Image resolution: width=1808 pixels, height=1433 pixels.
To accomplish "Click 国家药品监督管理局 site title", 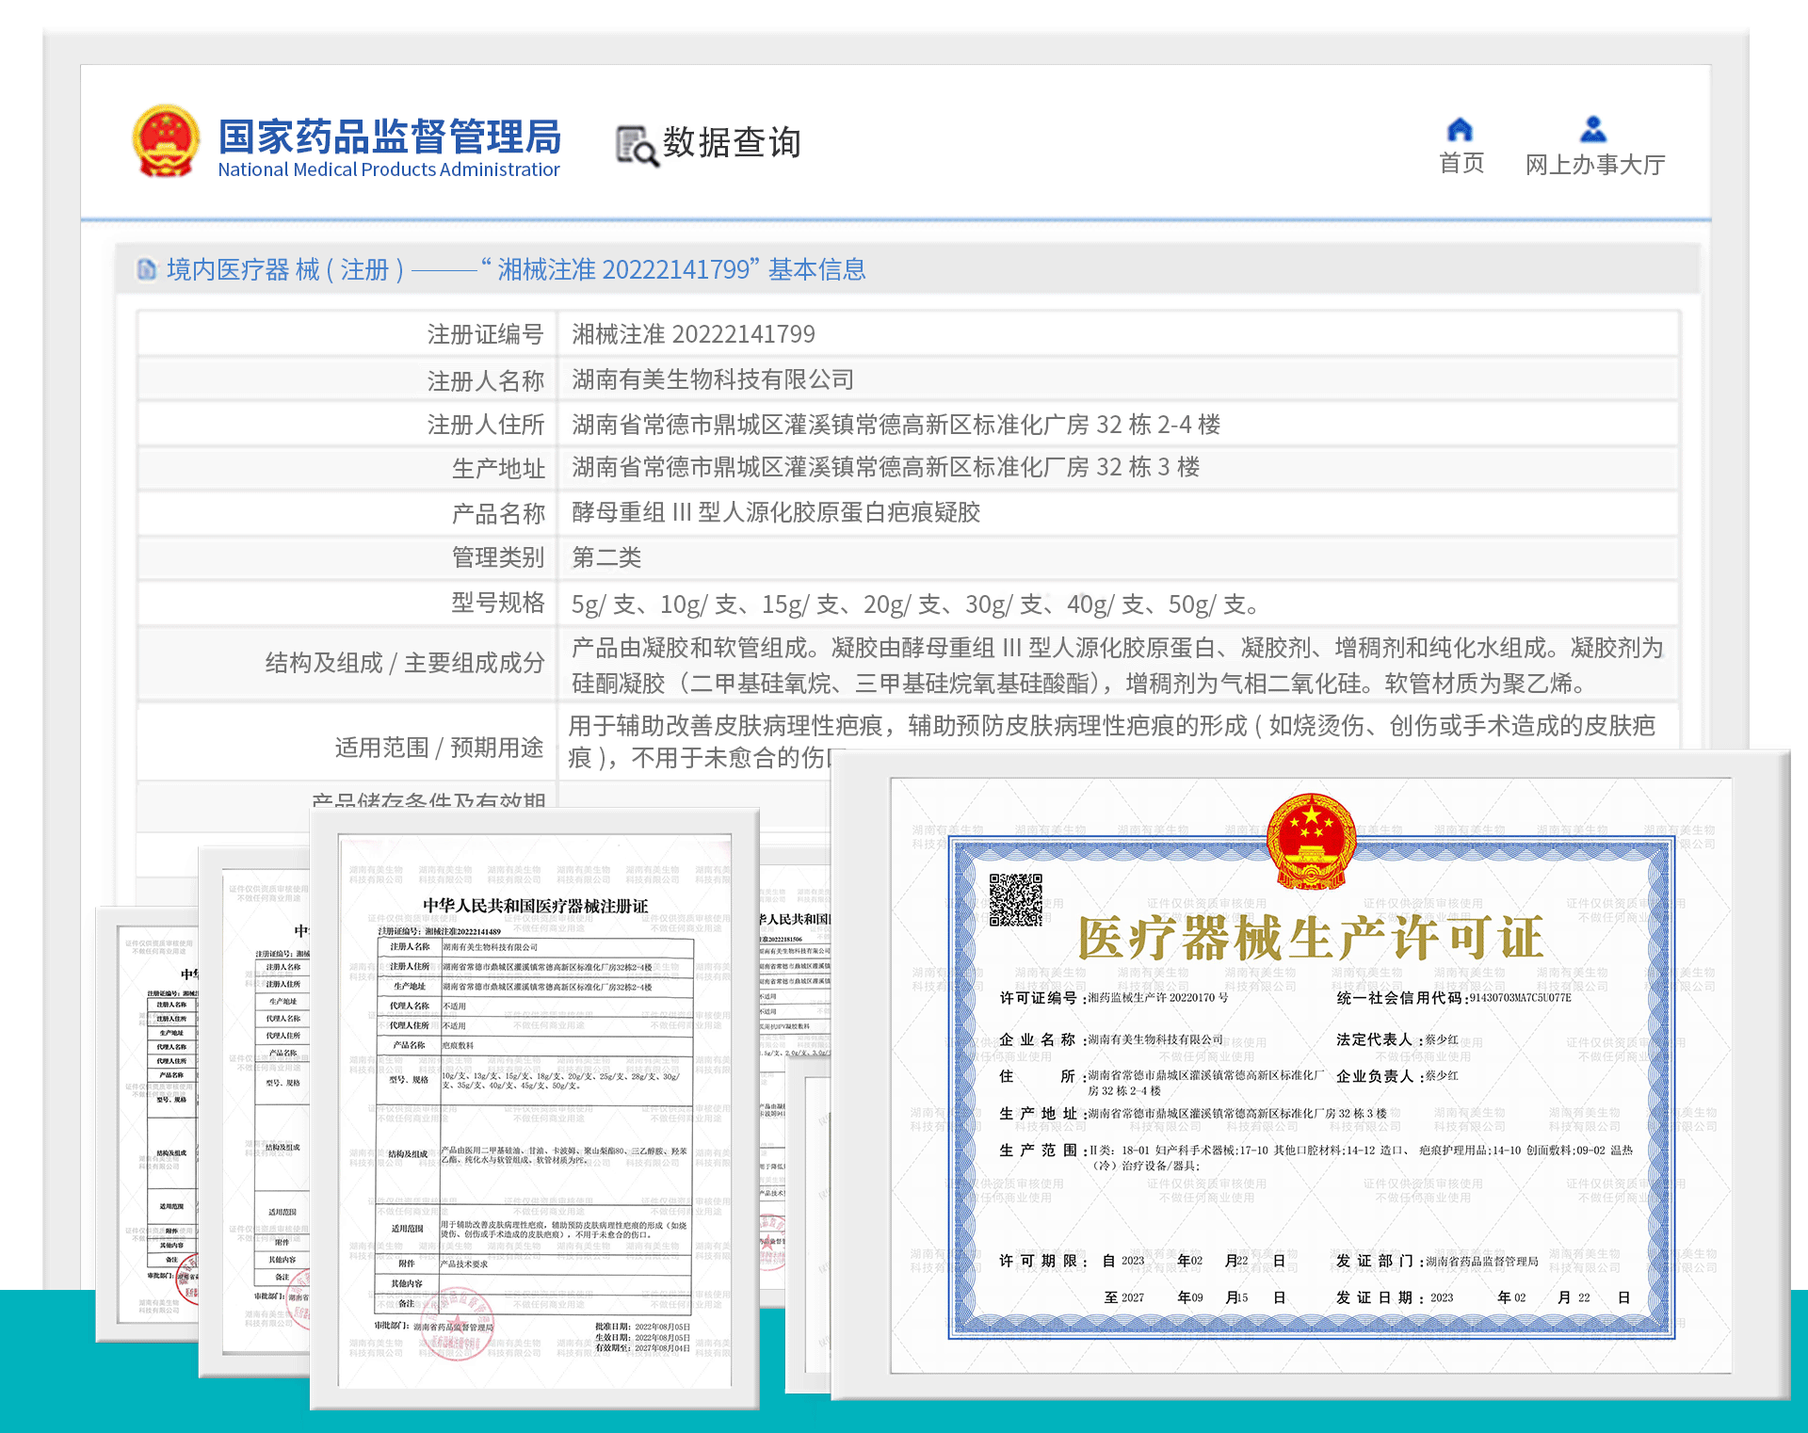I will coord(389,137).
